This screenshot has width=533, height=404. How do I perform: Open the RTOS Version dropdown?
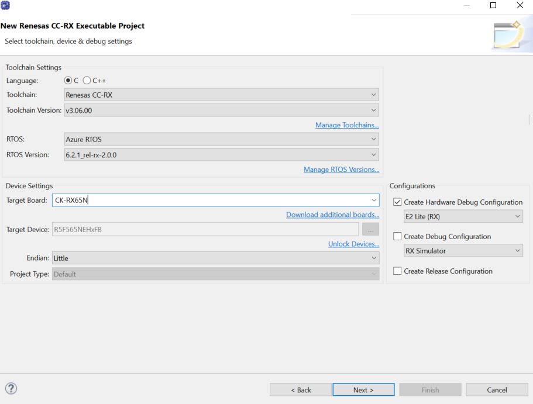(221, 155)
